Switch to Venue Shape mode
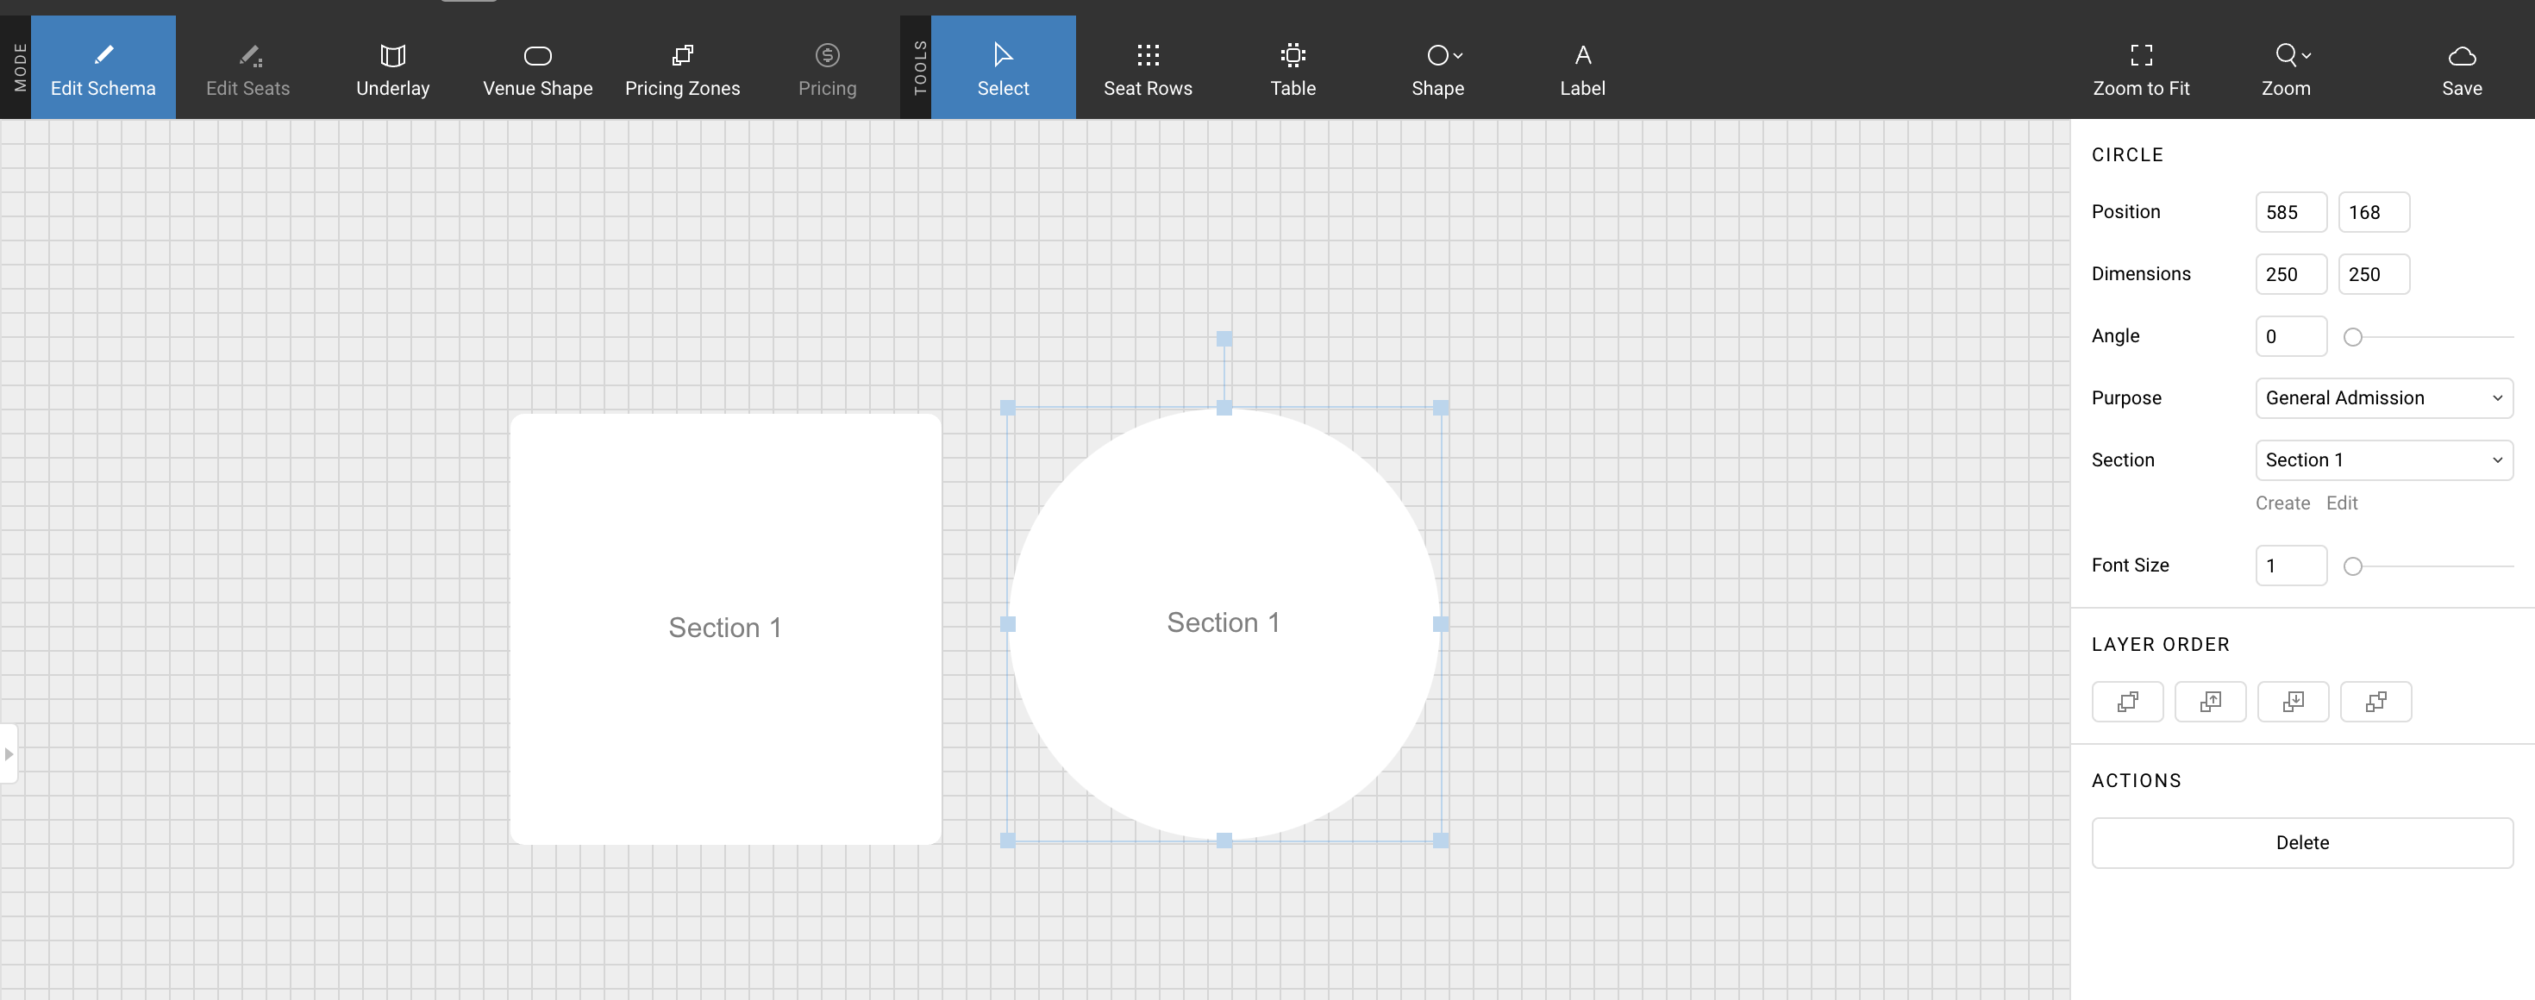2535x1000 pixels. pos(537,68)
